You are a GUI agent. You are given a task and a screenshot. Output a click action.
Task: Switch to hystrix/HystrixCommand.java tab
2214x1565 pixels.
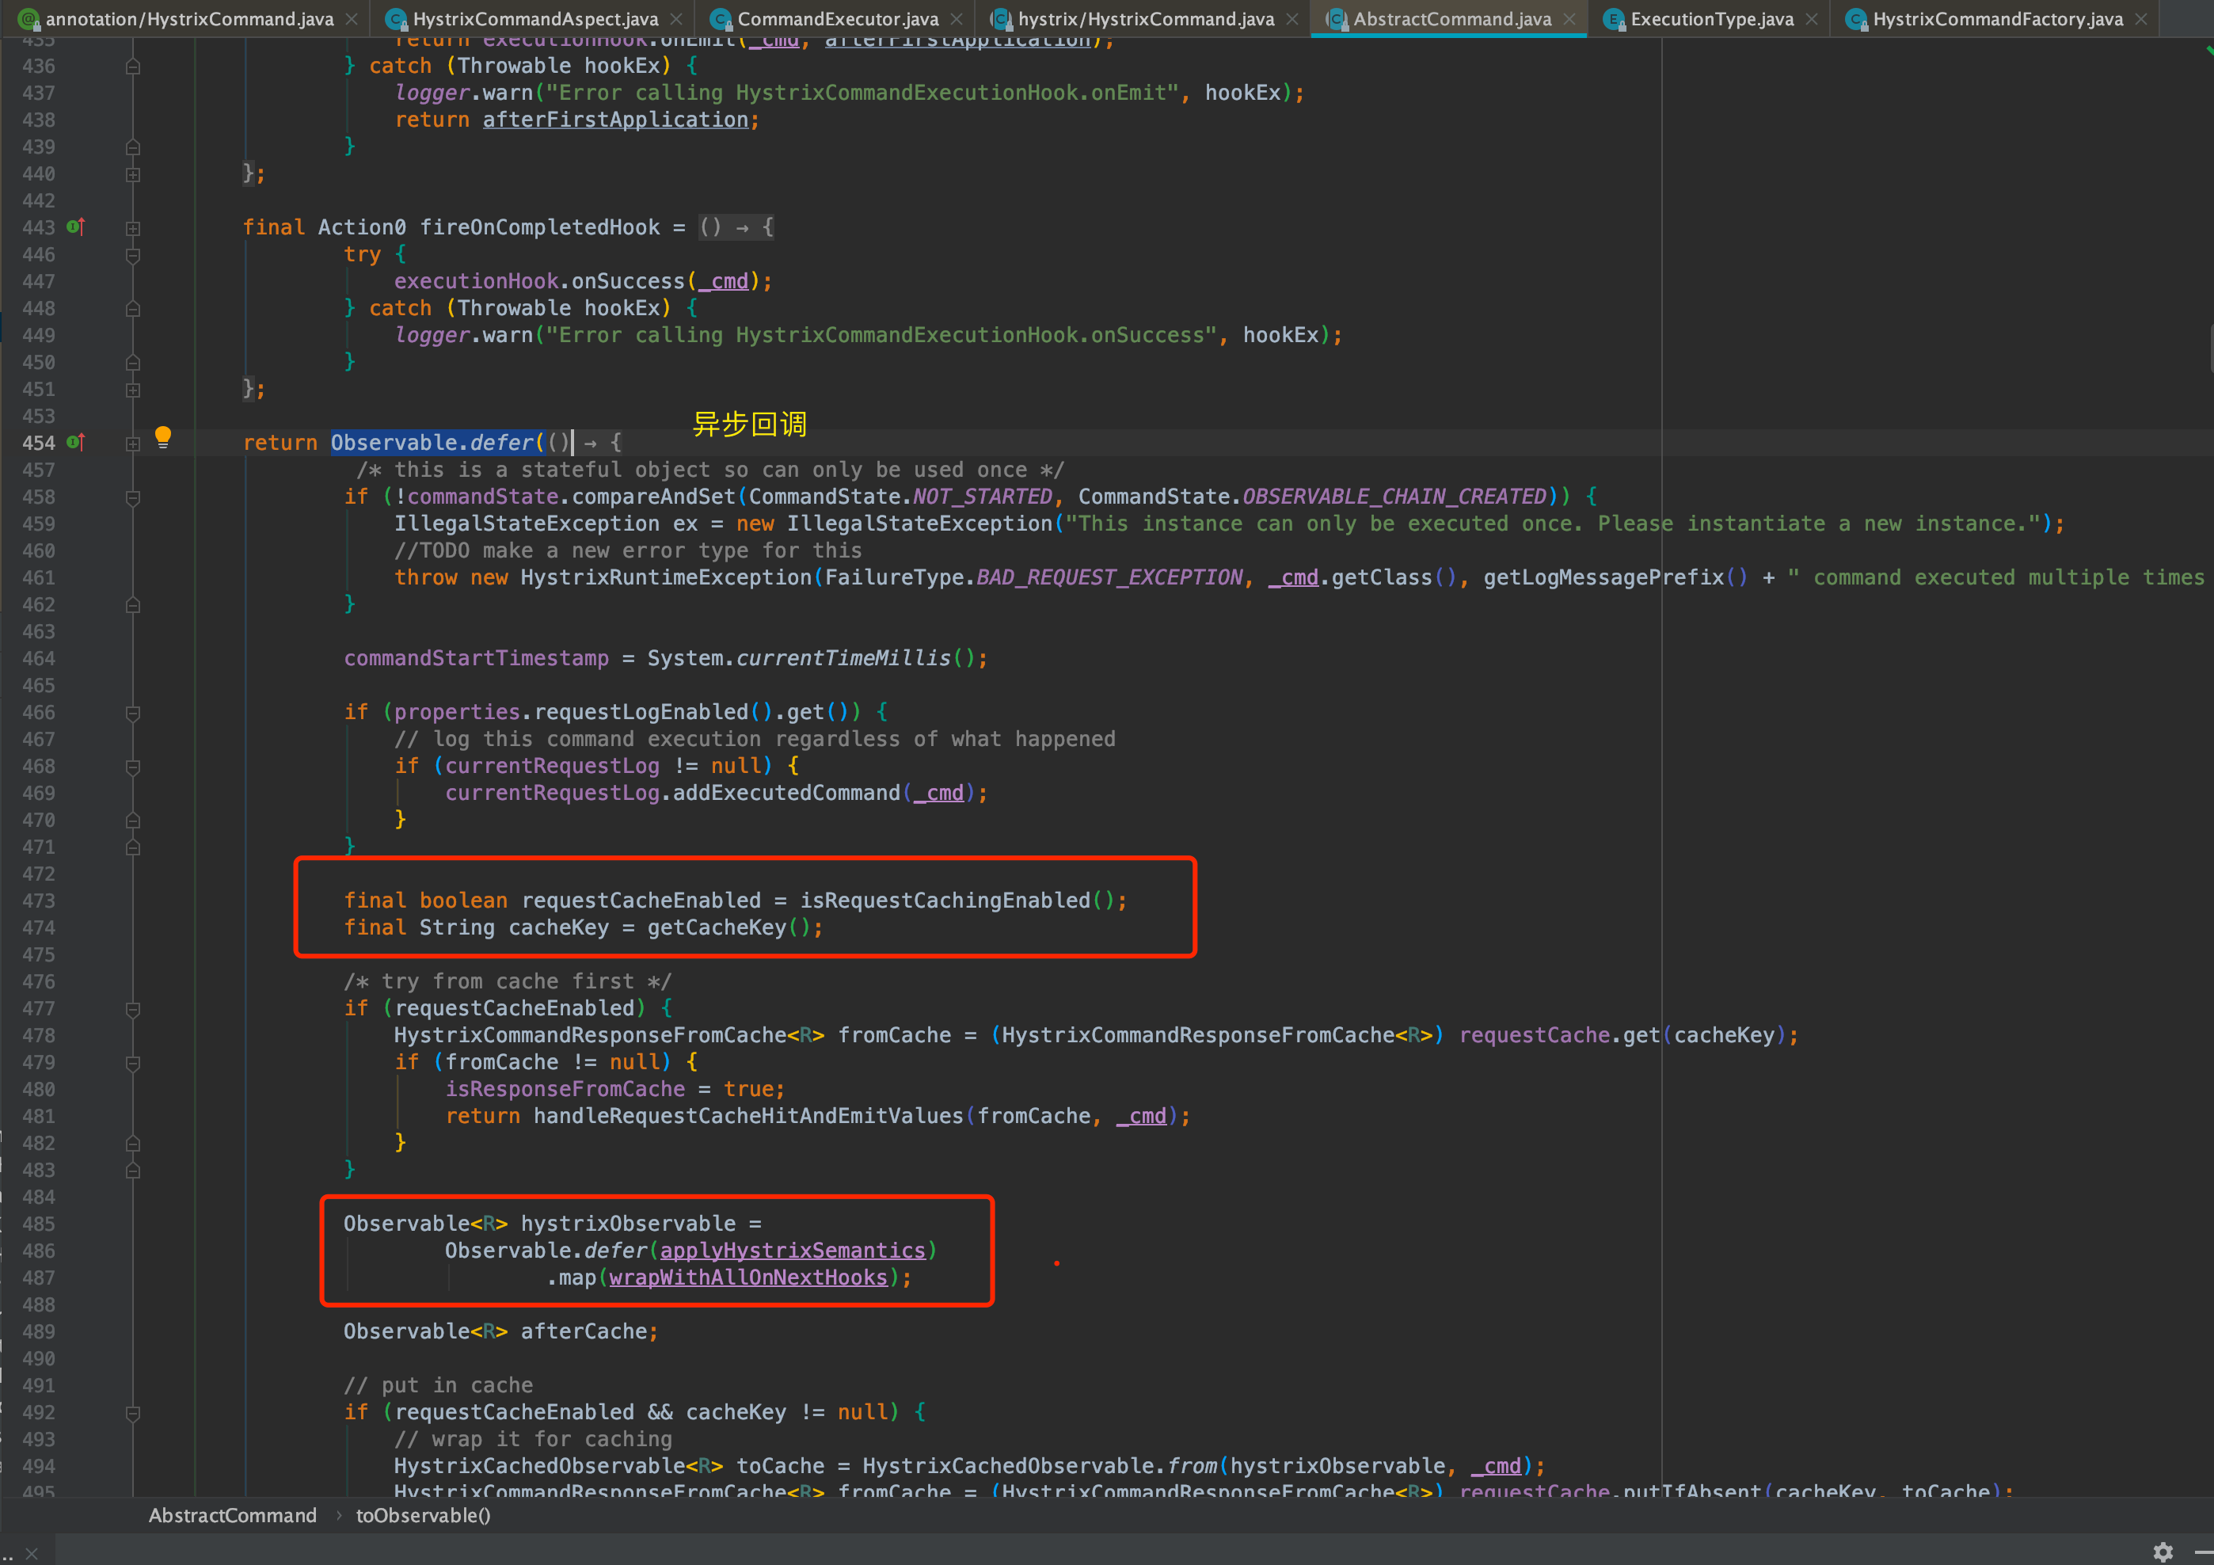pos(1146,19)
